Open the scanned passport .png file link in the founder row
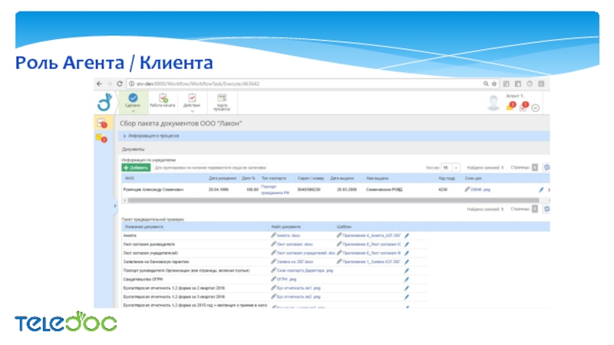The width and height of the screenshot is (614, 345). [x=477, y=189]
